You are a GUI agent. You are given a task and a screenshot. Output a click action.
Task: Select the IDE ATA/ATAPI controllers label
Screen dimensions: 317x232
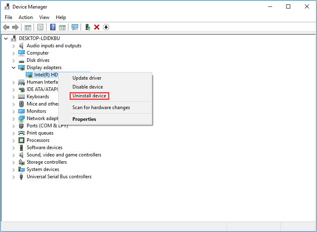click(x=42, y=89)
